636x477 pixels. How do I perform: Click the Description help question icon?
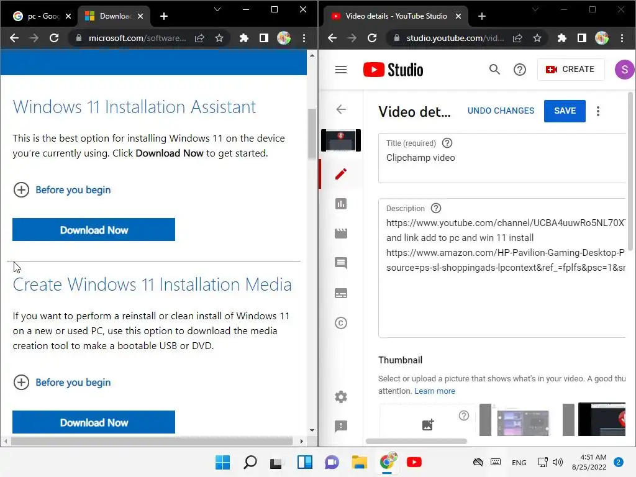pyautogui.click(x=436, y=209)
